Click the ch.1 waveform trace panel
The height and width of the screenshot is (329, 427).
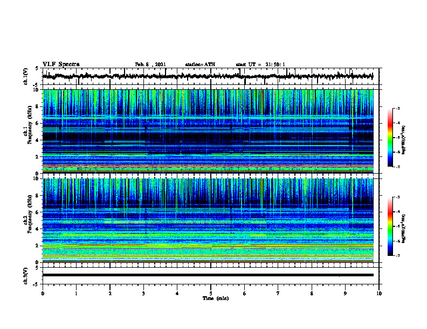click(x=211, y=76)
